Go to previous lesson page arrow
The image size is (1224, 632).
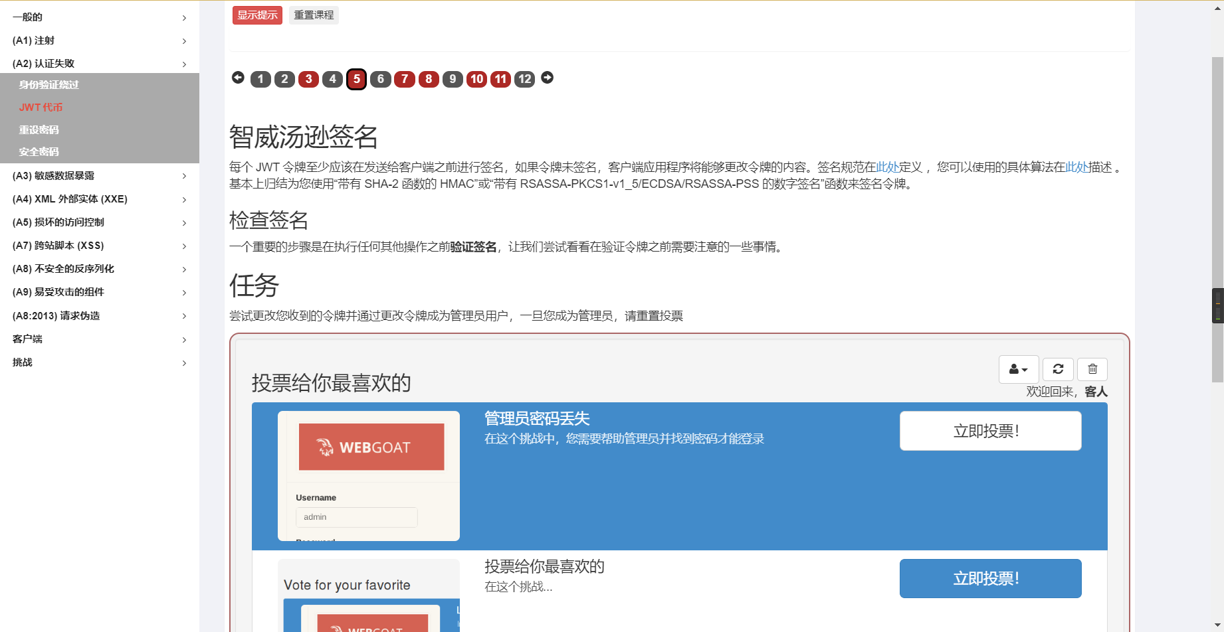[238, 78]
